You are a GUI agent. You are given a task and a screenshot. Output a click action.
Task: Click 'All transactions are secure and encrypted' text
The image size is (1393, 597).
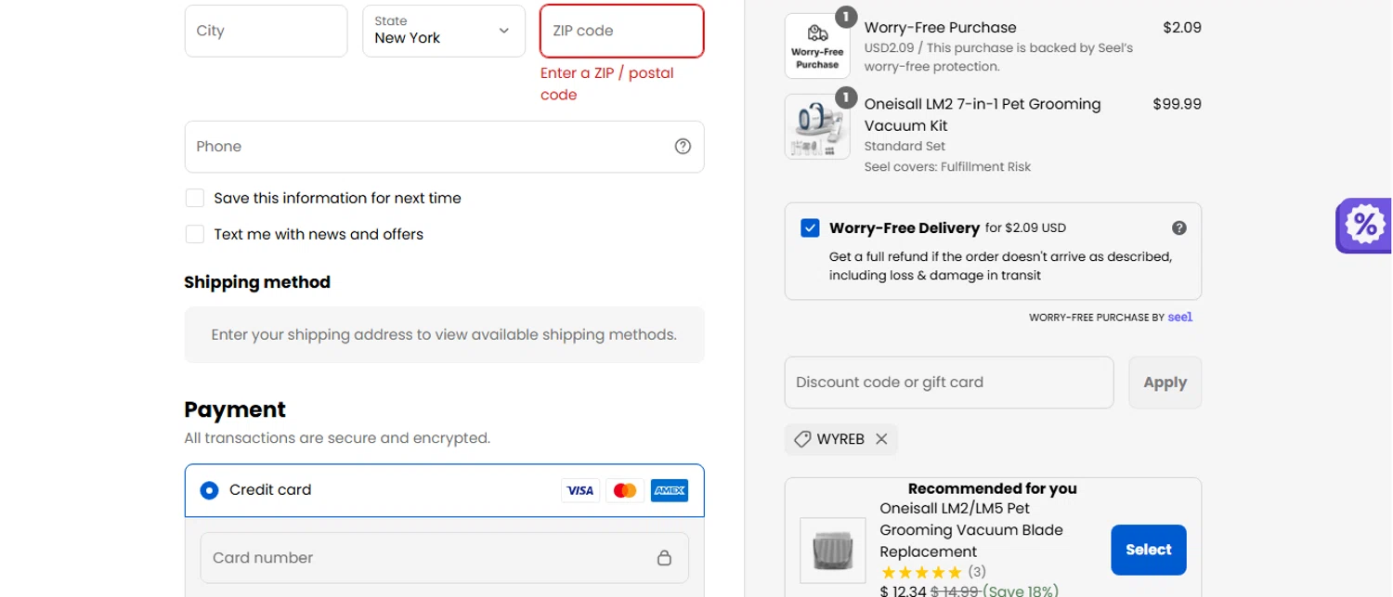tap(337, 437)
